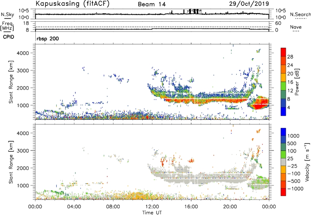This screenshot has width=311, height=215.
Task: Click the '28' tick on Power colorbar
Action: point(290,57)
